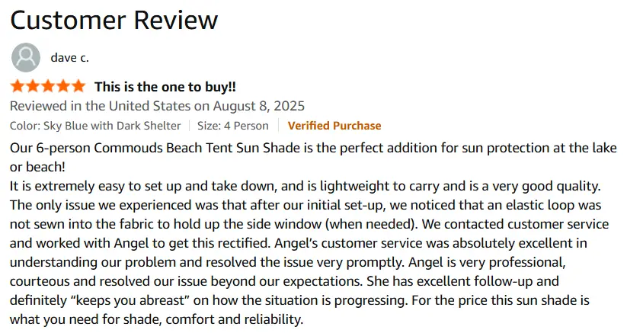This screenshot has height=333, width=627.
Task: Click the Verified Purchase label
Action: point(334,126)
